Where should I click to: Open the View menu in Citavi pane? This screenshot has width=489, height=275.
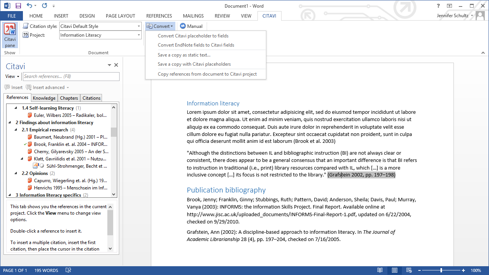click(12, 76)
